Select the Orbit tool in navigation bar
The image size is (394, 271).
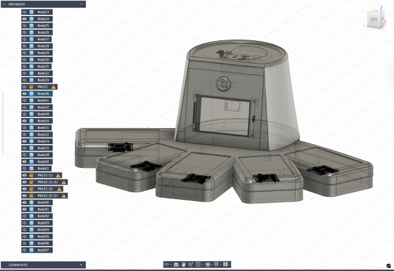coord(166,264)
